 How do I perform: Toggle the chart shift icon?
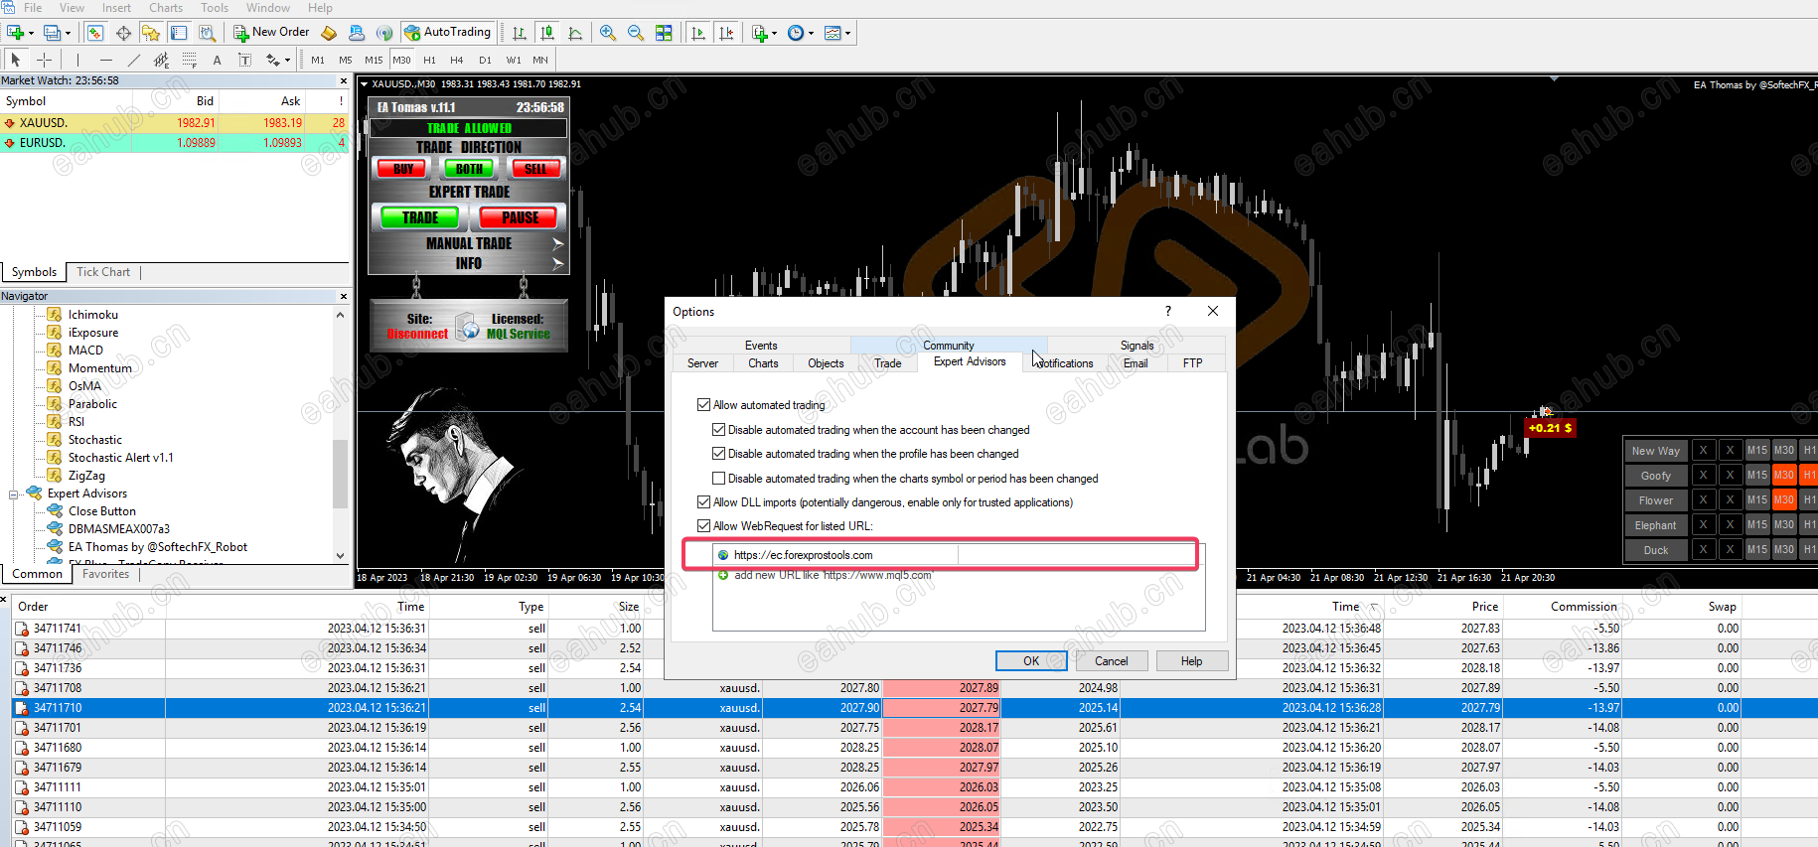point(726,33)
